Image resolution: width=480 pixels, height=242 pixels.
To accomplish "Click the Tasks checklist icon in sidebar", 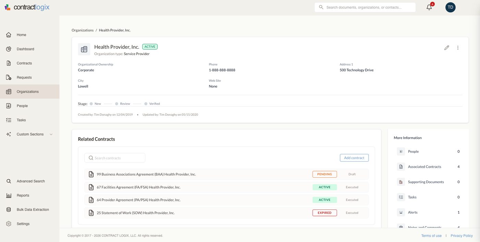I will tap(9, 120).
